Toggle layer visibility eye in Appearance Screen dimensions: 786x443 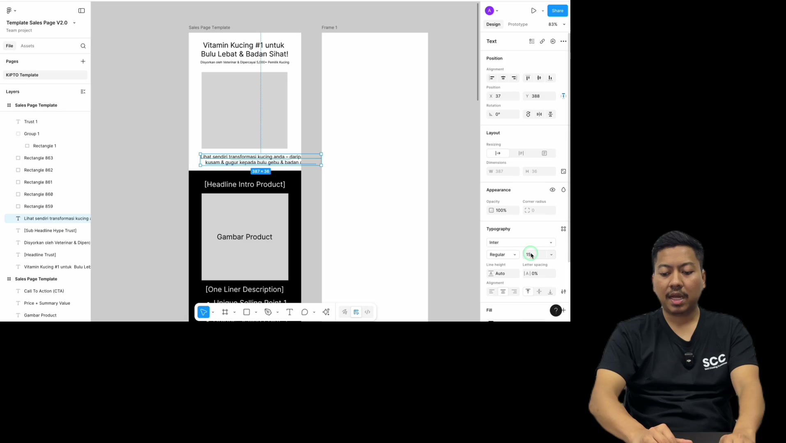click(x=552, y=190)
